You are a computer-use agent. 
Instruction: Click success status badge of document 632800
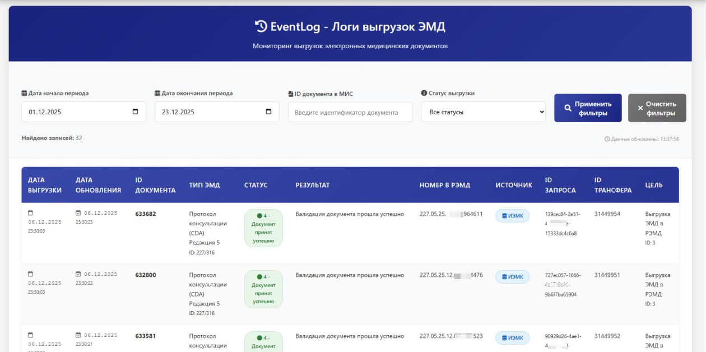point(263,289)
